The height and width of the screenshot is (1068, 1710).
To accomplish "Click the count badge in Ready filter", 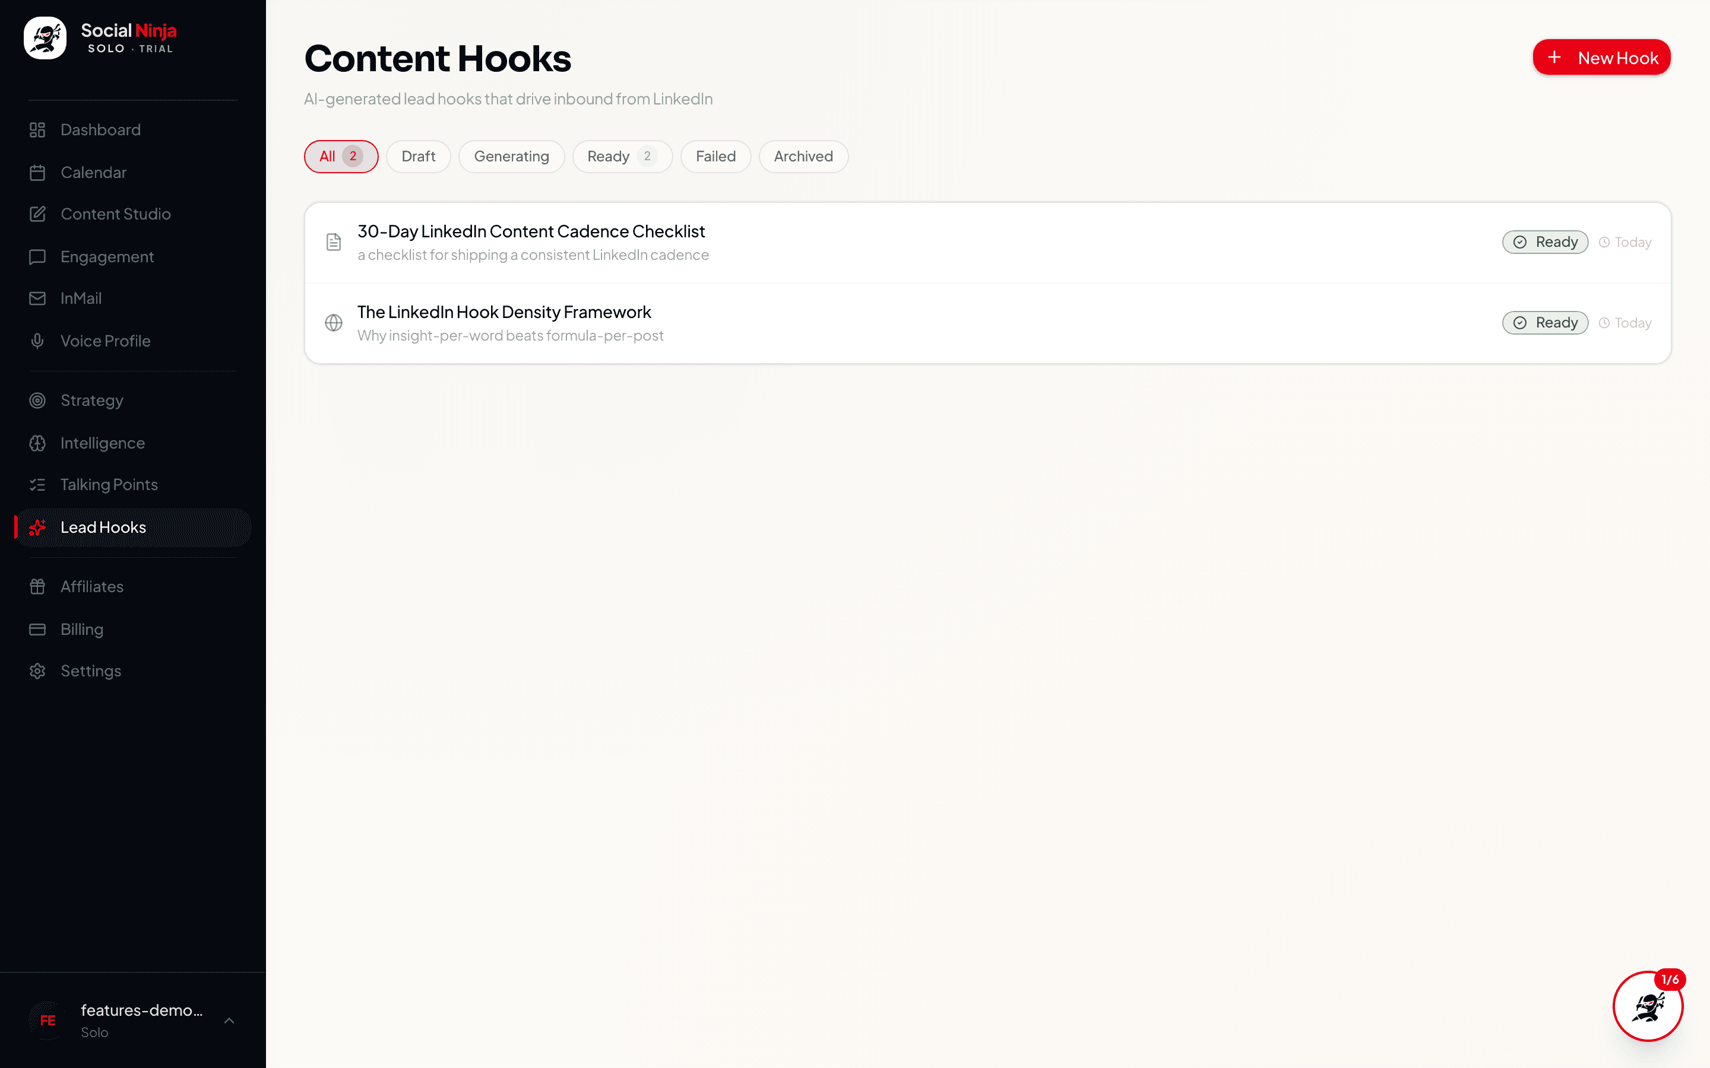I will 647,156.
